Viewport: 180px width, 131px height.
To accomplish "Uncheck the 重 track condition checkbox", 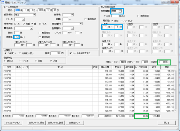I will coord(32,24).
